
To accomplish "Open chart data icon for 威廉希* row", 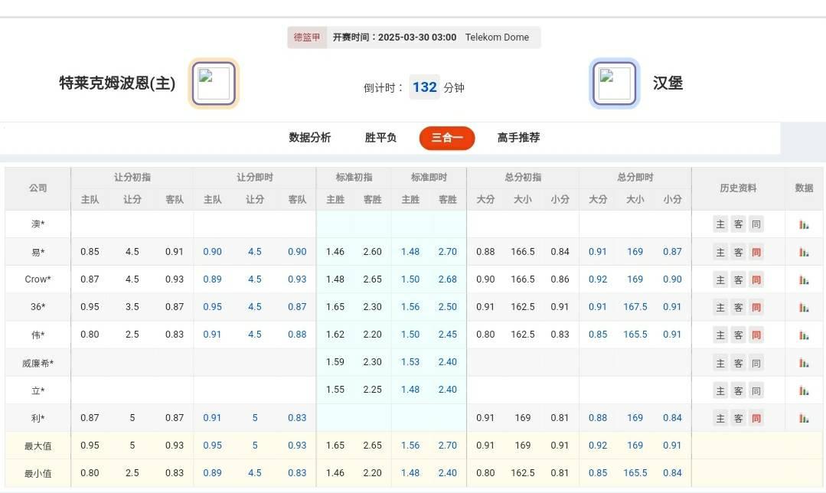I will tap(804, 363).
